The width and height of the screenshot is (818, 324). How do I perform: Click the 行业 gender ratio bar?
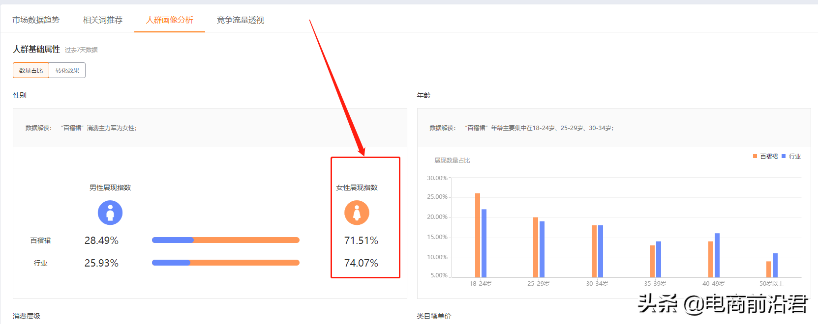coord(226,263)
